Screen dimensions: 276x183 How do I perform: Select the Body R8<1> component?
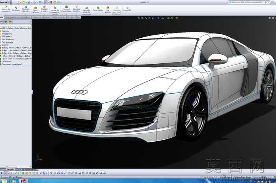click(x=17, y=48)
